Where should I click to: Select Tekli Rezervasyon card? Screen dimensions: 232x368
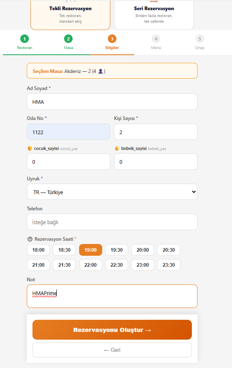tap(70, 15)
